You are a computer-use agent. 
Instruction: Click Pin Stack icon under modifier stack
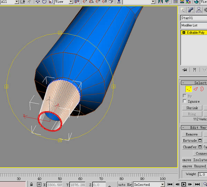point(185,70)
